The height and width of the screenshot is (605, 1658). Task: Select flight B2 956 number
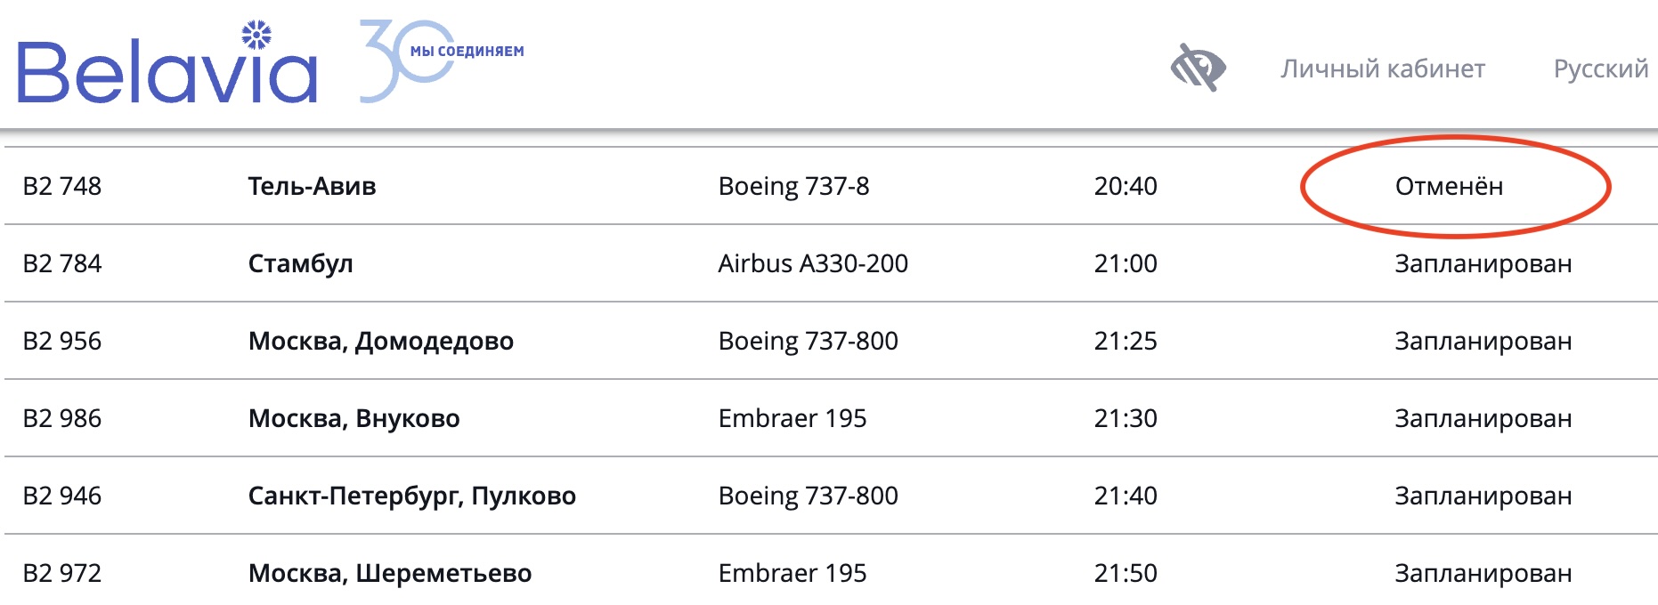(x=62, y=341)
